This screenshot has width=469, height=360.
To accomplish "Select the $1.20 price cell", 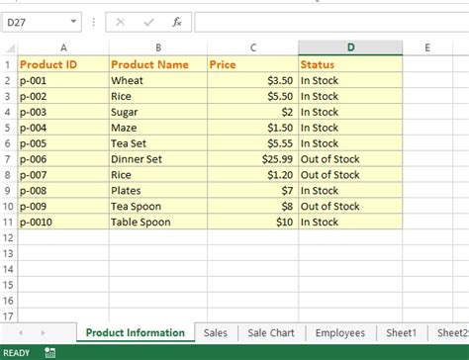I will pos(253,175).
